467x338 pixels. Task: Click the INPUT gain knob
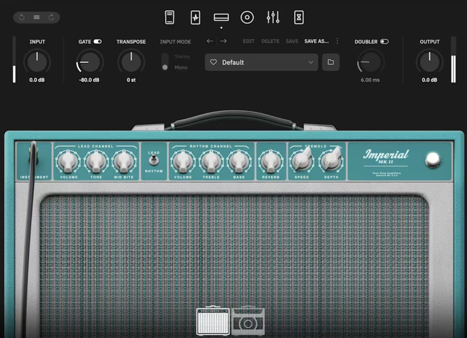(x=37, y=61)
